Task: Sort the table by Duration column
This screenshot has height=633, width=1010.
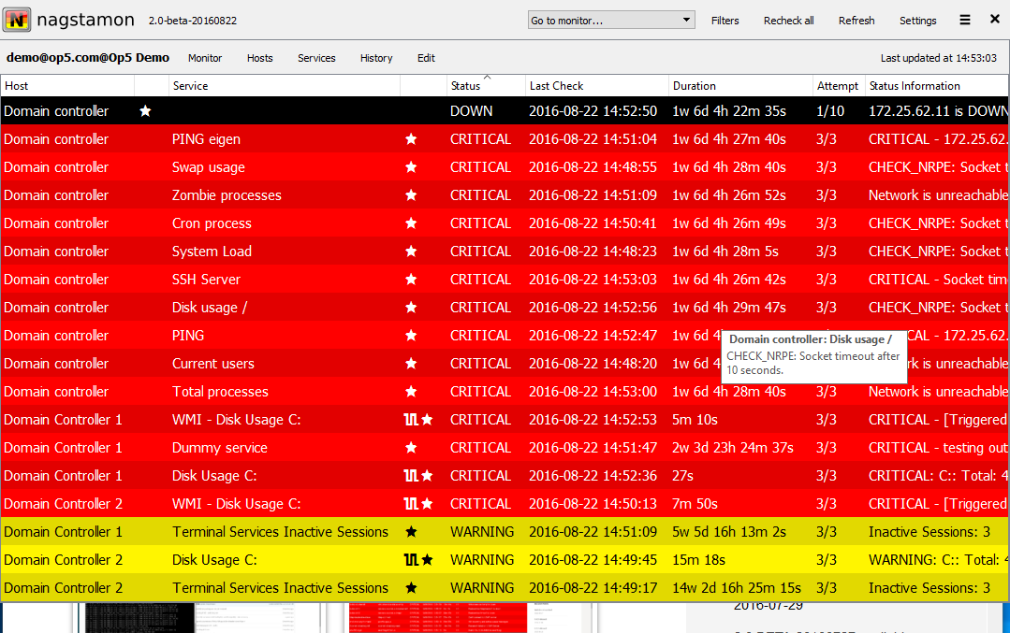Action: tap(694, 86)
